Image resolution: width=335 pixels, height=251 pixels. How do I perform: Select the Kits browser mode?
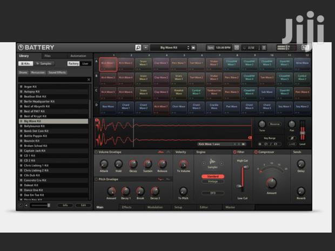pos(25,64)
